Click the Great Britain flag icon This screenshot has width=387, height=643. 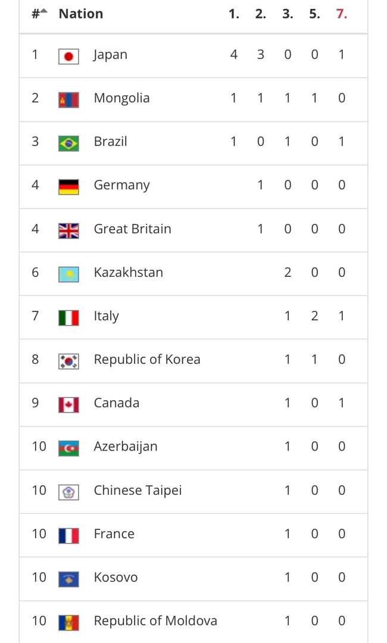(68, 231)
